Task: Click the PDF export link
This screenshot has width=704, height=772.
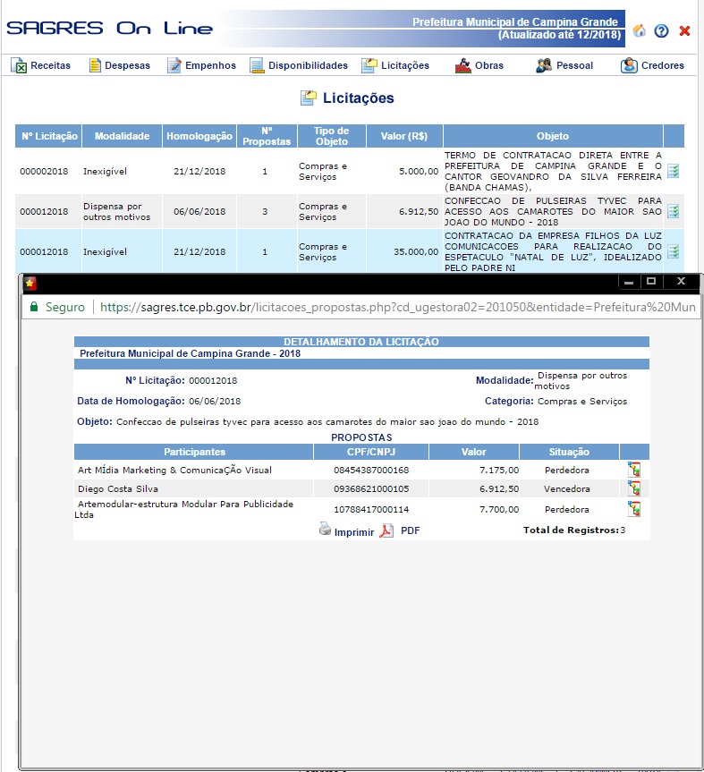Action: click(410, 530)
